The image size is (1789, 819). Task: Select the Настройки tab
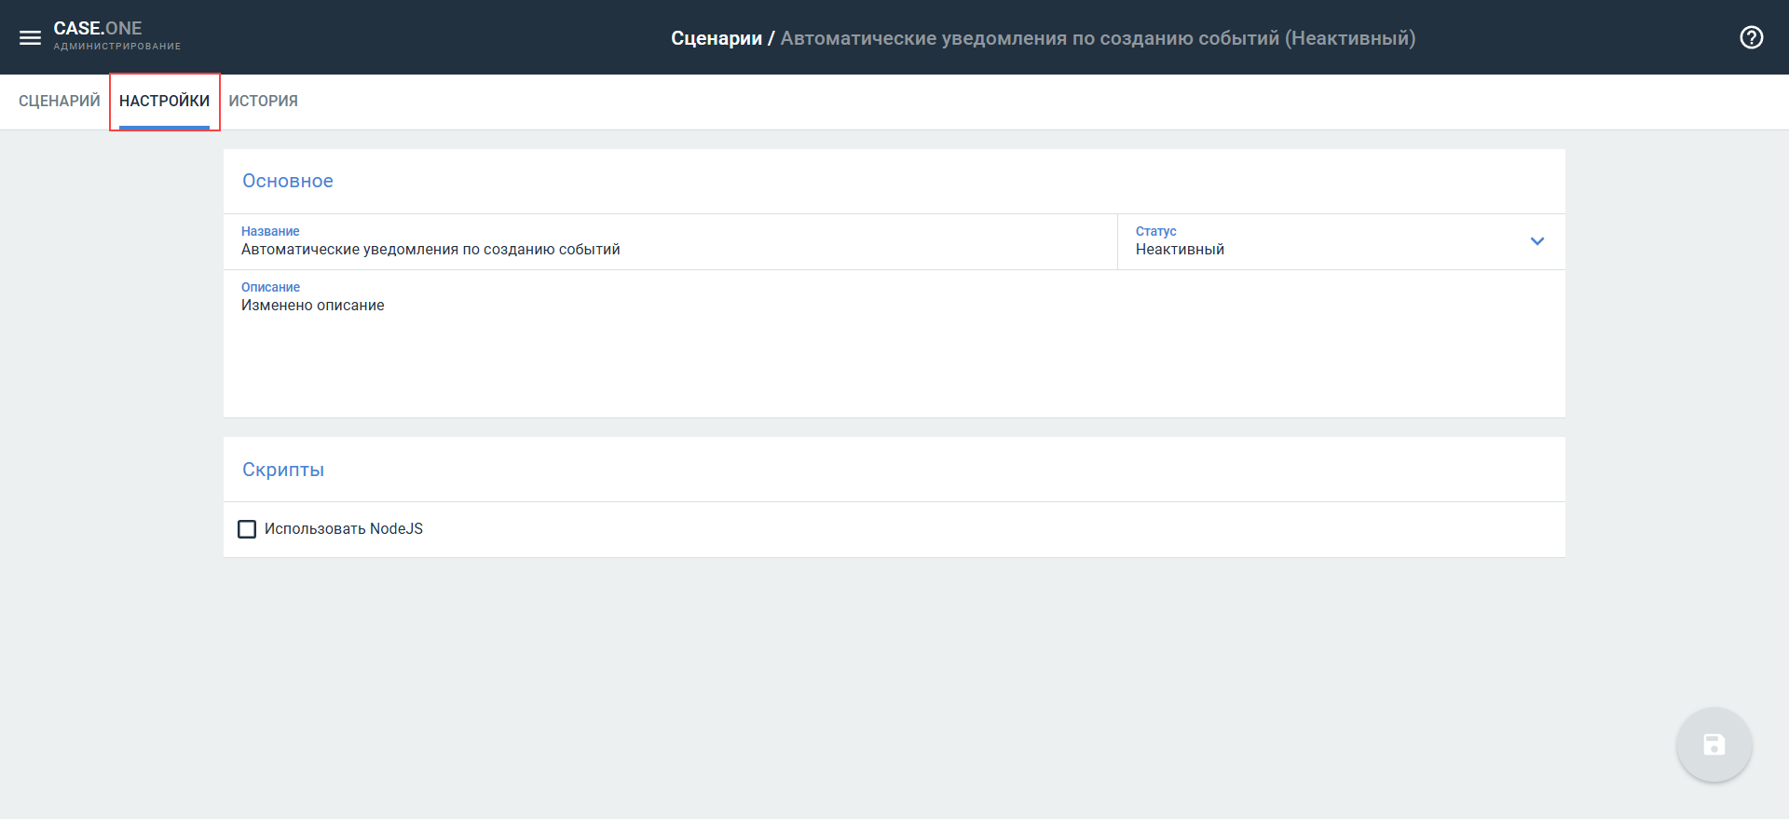click(164, 101)
